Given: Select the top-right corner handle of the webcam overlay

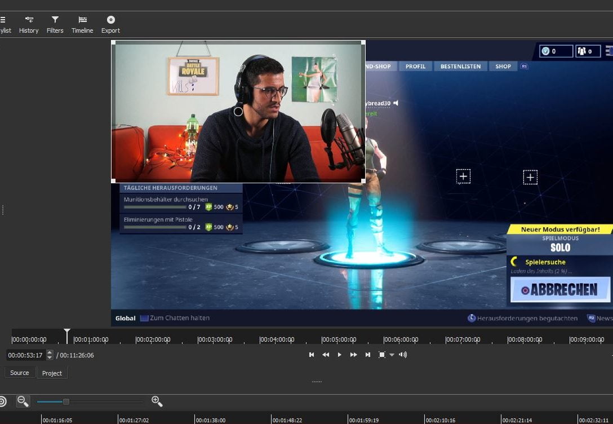Looking at the screenshot, I should 363,43.
